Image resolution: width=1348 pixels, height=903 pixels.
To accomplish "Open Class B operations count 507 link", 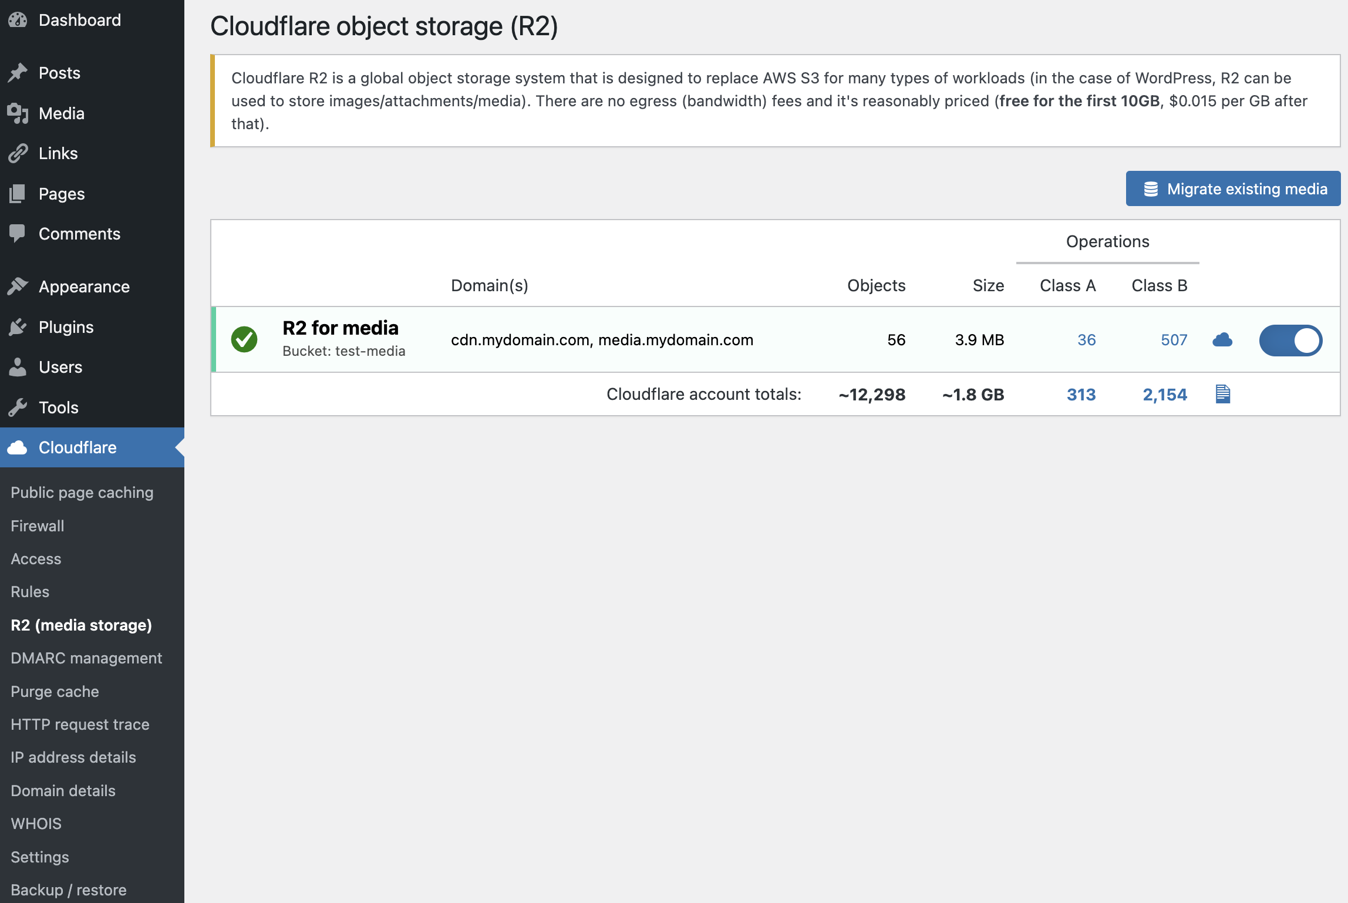I will coord(1173,340).
